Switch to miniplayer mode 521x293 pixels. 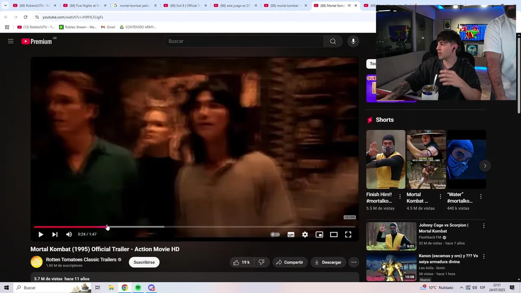tap(320, 234)
